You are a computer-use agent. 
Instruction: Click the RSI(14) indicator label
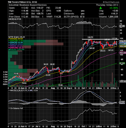point(15,19)
